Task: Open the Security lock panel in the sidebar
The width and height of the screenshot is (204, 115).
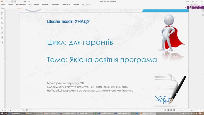Action: (x=2, y=37)
